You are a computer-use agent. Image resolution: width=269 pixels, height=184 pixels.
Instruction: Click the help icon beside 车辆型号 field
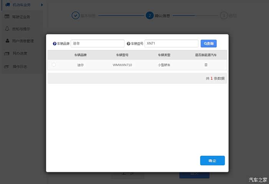[129, 44]
